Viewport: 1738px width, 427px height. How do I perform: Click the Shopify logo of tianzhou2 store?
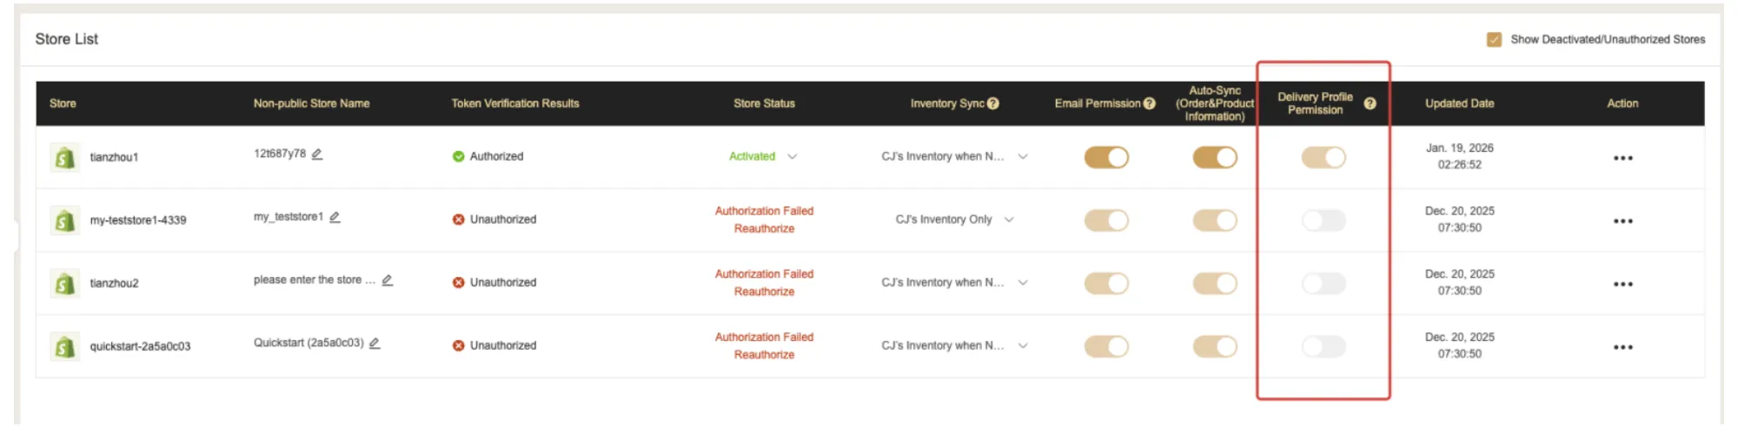coord(64,284)
